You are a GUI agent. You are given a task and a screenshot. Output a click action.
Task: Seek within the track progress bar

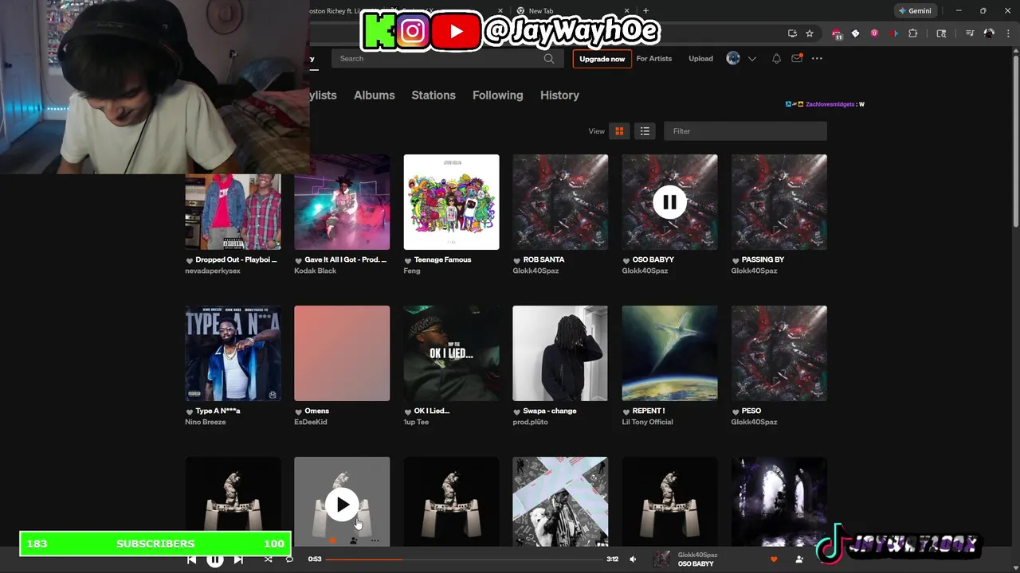point(464,559)
